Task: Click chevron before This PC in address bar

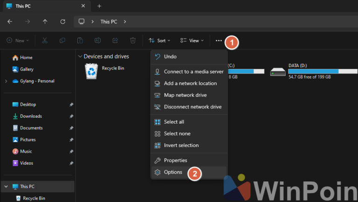Action: coord(92,22)
